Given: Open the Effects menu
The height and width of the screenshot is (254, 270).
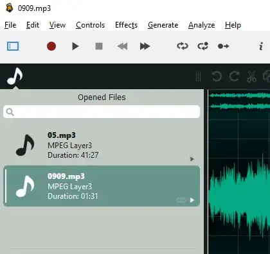Looking at the screenshot, I should tap(126, 25).
